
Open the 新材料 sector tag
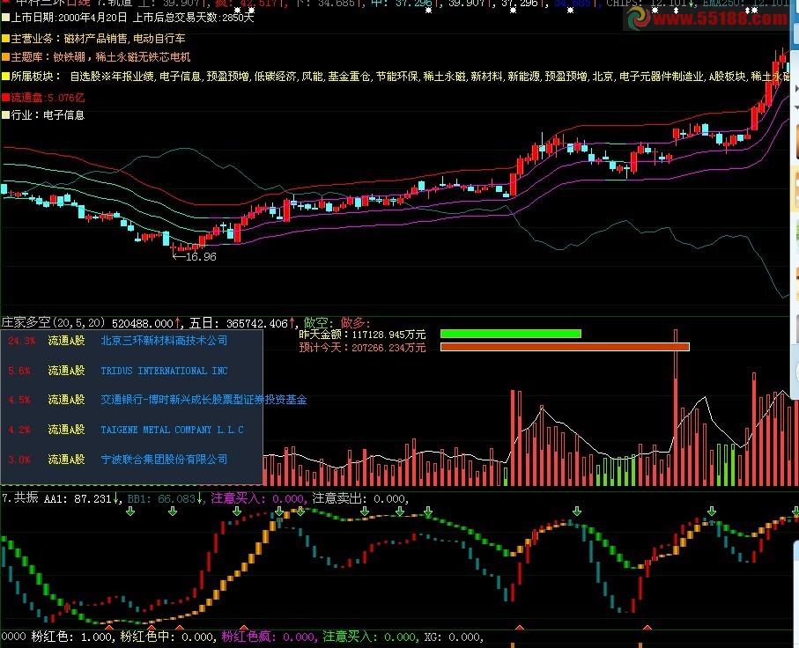[486, 77]
